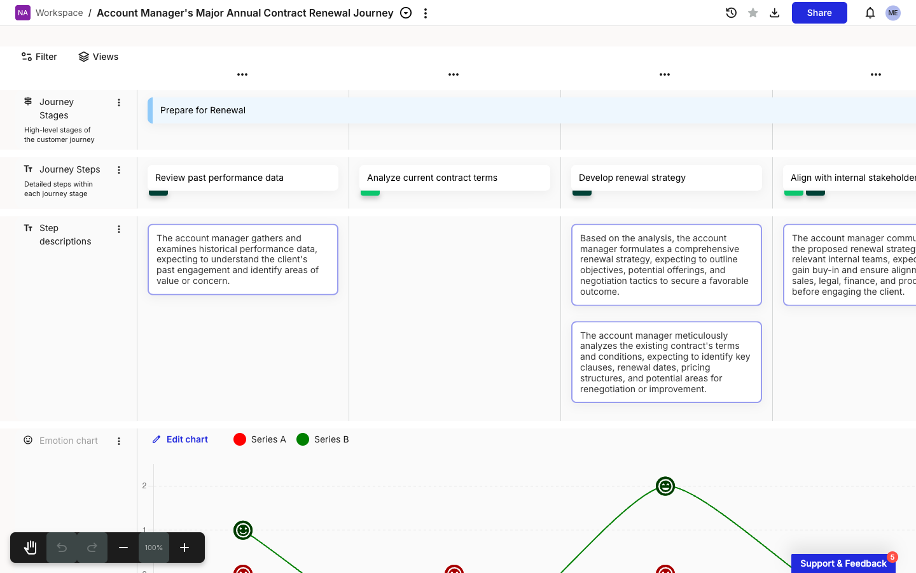Select the Series B smiley point at value 2

pyautogui.click(x=665, y=486)
